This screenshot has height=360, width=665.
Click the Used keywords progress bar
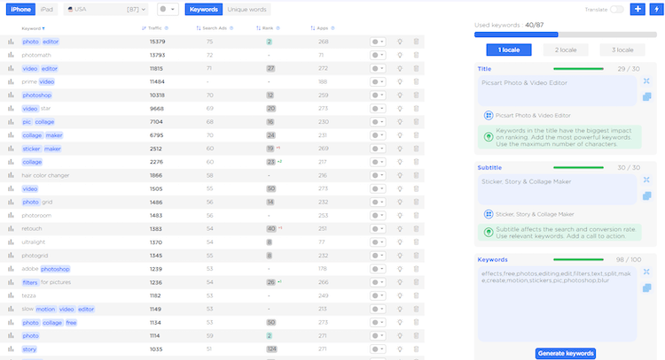click(566, 34)
